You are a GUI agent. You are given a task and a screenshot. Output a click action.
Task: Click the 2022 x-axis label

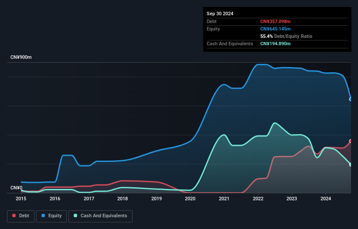tap(258, 199)
